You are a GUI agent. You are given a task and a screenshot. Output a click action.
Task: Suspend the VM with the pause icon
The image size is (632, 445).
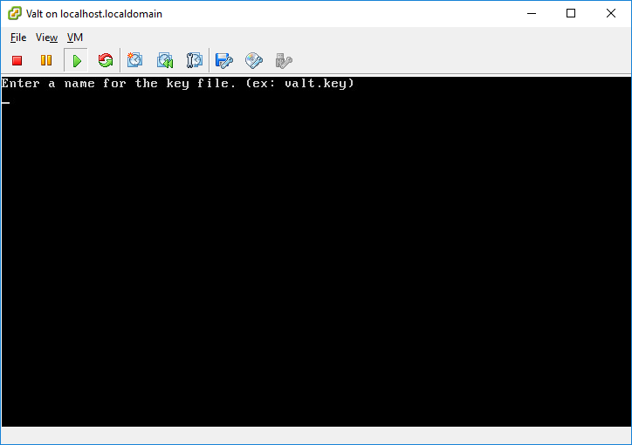[x=46, y=61]
